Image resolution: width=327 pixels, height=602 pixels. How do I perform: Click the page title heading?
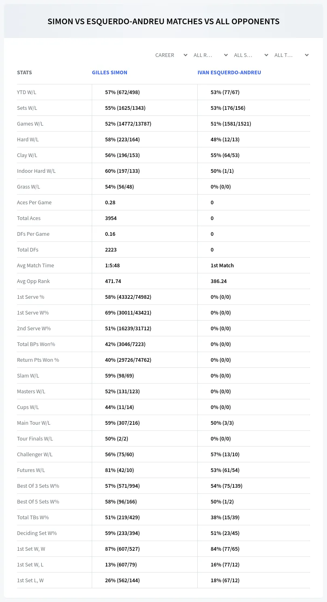[x=163, y=21]
